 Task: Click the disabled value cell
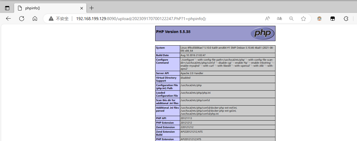click(227, 79)
